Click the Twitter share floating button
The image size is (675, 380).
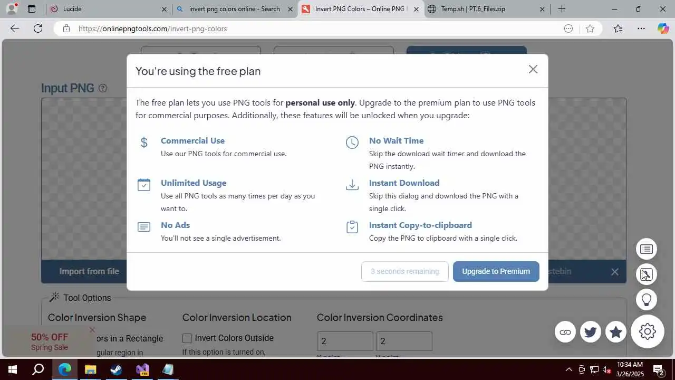pos(591,332)
